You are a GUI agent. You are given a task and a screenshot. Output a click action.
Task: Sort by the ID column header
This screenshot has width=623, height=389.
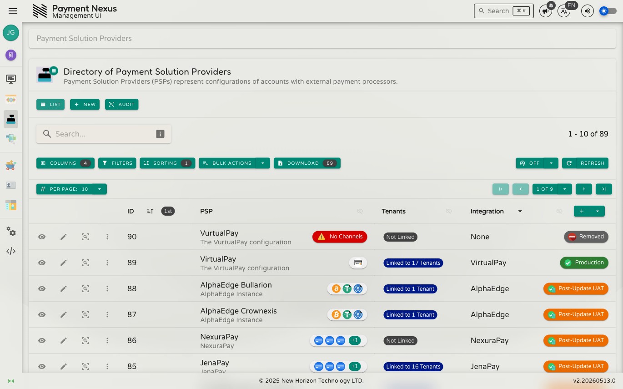click(x=131, y=211)
